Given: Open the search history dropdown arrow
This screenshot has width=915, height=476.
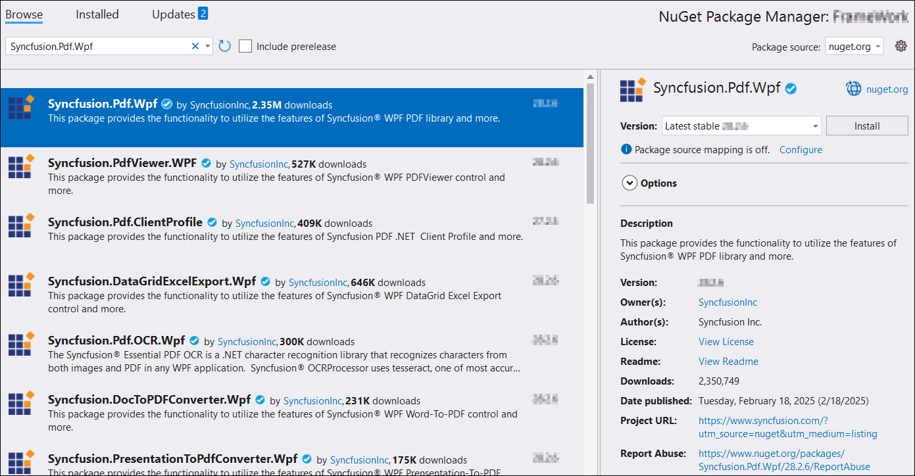Looking at the screenshot, I should pos(208,46).
